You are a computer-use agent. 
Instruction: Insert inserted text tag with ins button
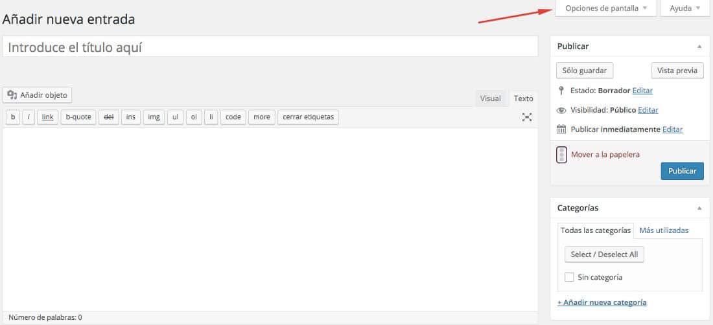[131, 117]
